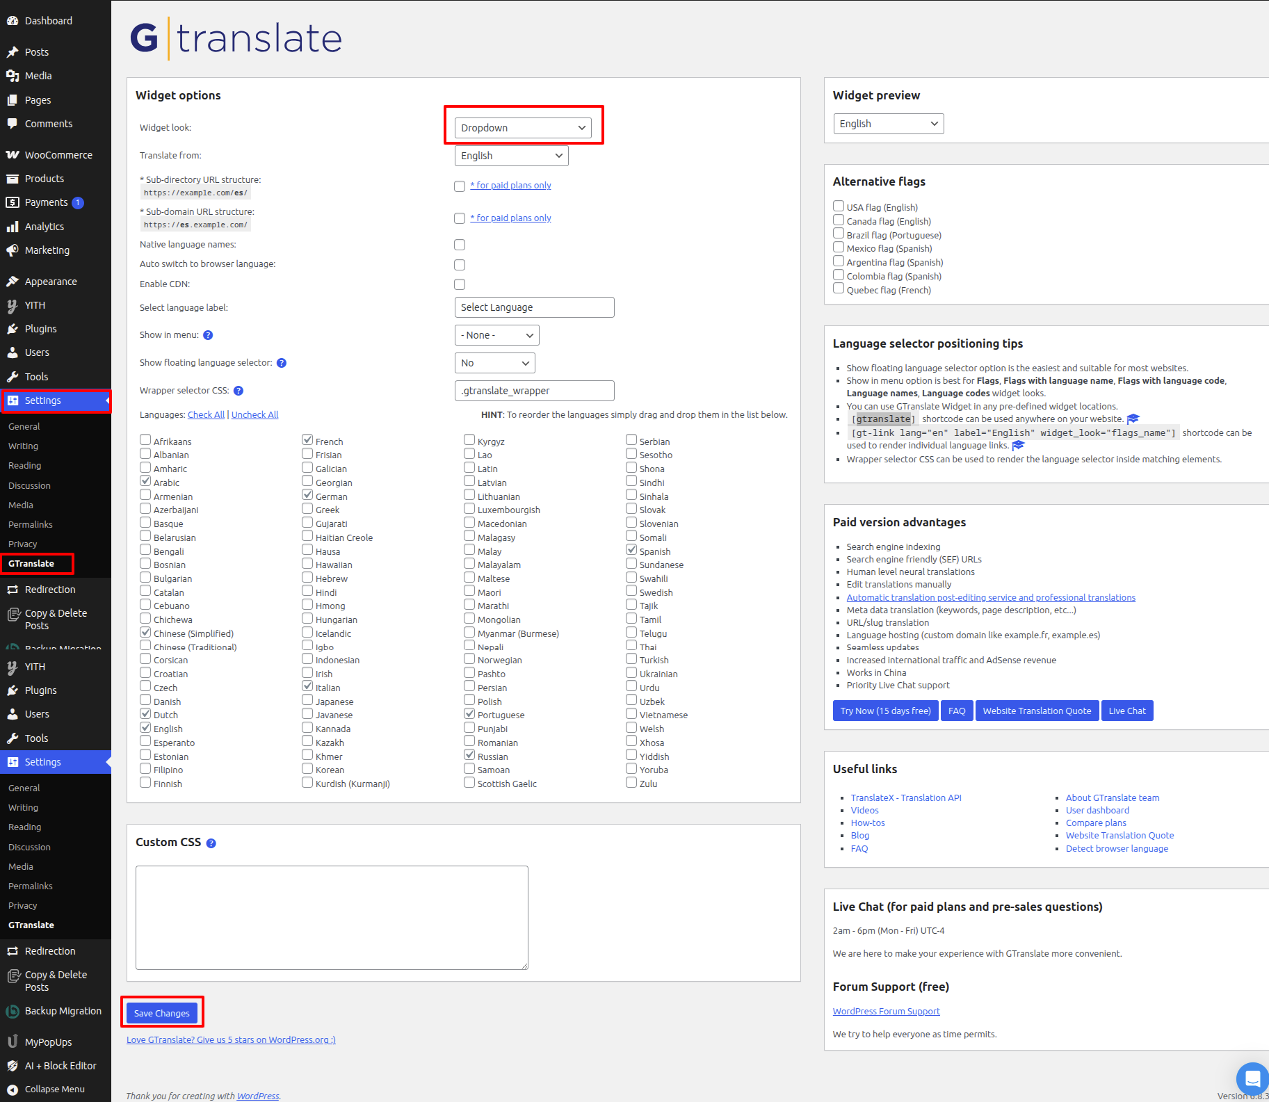This screenshot has height=1102, width=1269.
Task: Click the Uncheck All languages link
Action: click(x=254, y=415)
